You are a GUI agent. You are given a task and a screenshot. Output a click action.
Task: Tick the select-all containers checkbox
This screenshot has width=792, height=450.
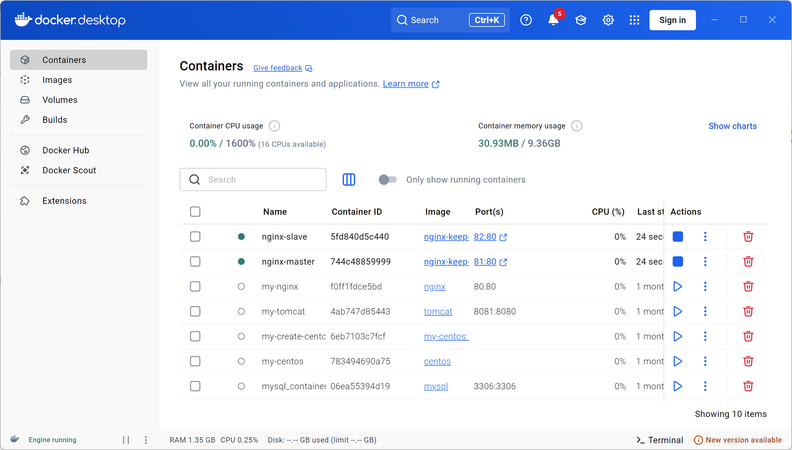click(195, 212)
